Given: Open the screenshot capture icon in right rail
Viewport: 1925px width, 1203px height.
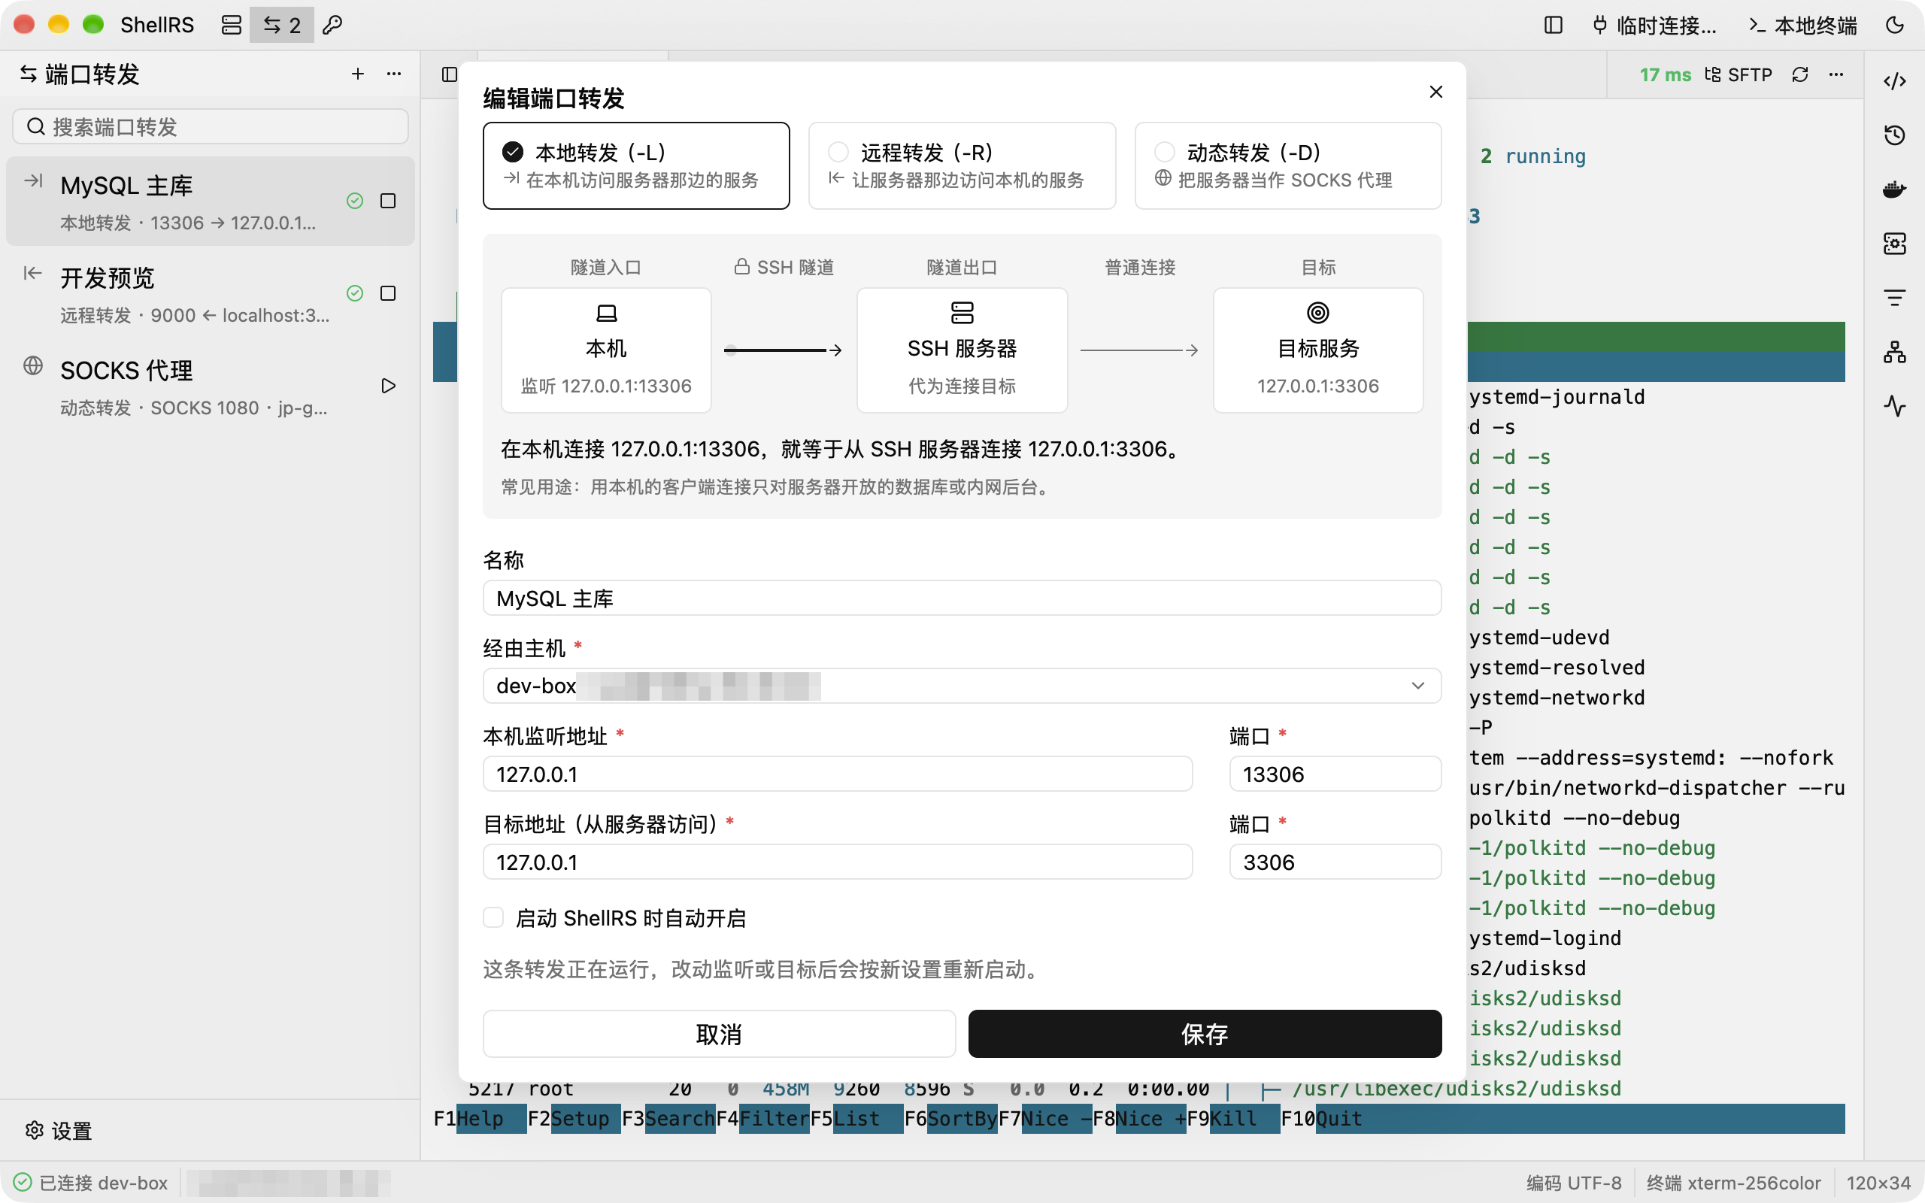Looking at the screenshot, I should tap(1895, 244).
